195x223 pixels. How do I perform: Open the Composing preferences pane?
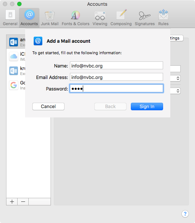(121, 18)
